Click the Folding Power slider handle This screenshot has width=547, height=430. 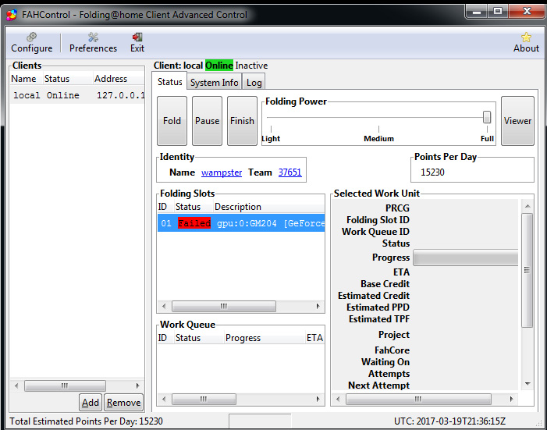coord(487,117)
